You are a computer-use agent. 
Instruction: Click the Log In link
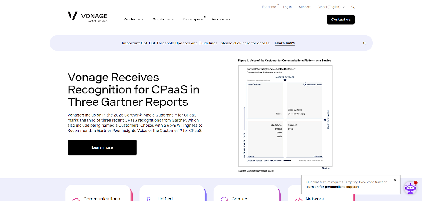(x=287, y=7)
